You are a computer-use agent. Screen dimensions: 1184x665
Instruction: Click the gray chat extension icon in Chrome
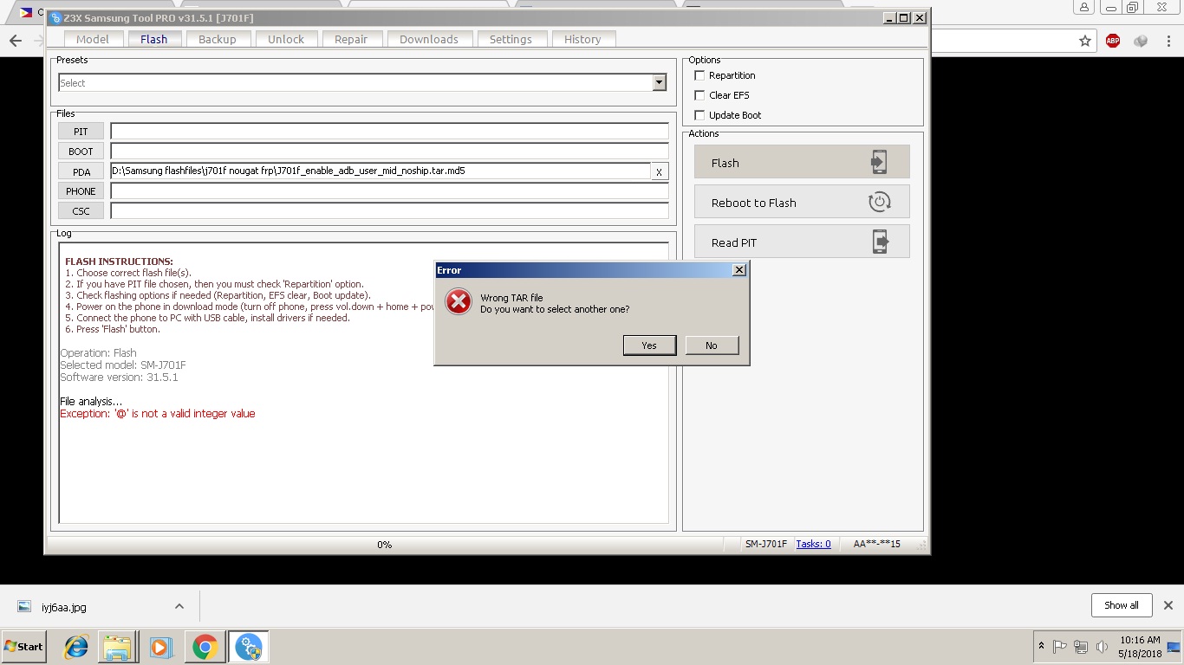(1141, 41)
